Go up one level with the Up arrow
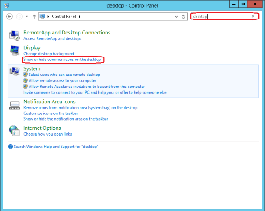Image resolution: width=265 pixels, height=211 pixels. [34, 16]
